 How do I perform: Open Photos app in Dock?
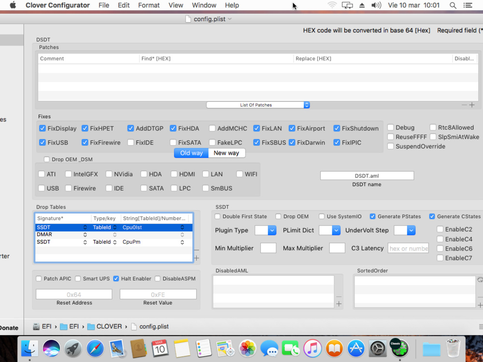tap(247, 348)
